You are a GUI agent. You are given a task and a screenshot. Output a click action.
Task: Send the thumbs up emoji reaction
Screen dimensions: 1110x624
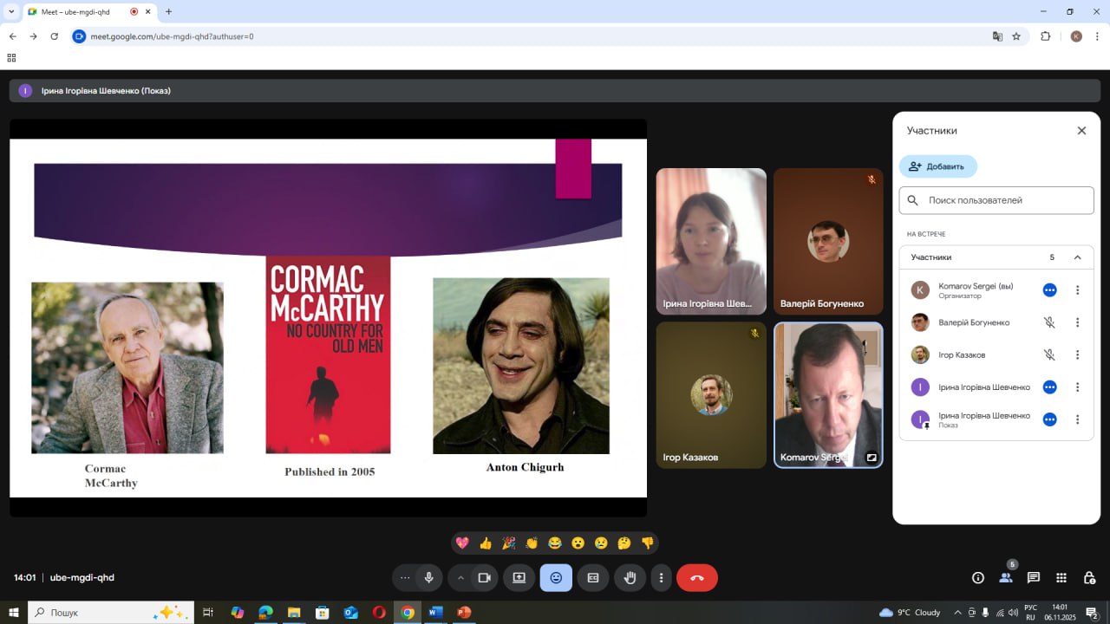coord(486,543)
